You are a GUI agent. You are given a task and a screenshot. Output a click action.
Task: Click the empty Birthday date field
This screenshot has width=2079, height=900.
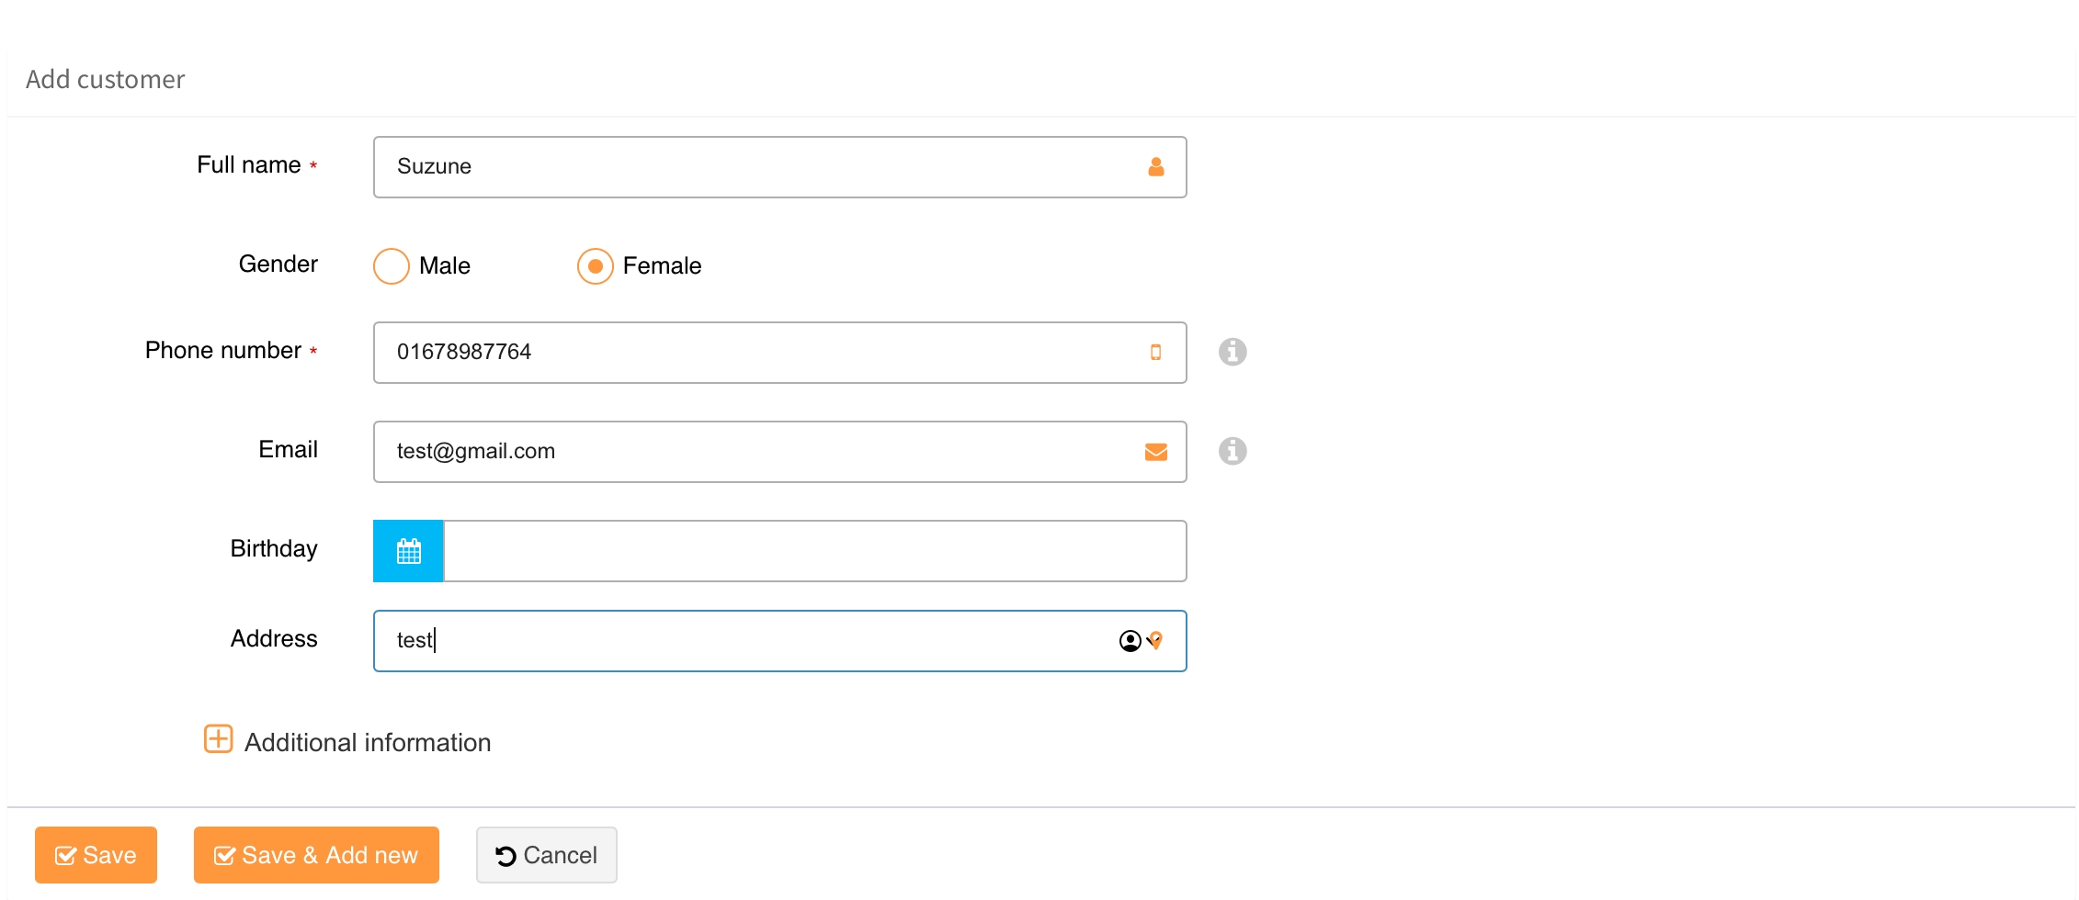coord(814,551)
